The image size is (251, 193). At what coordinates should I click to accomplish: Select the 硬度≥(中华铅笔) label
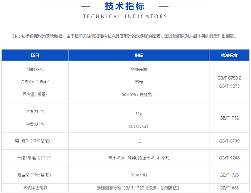(33, 141)
